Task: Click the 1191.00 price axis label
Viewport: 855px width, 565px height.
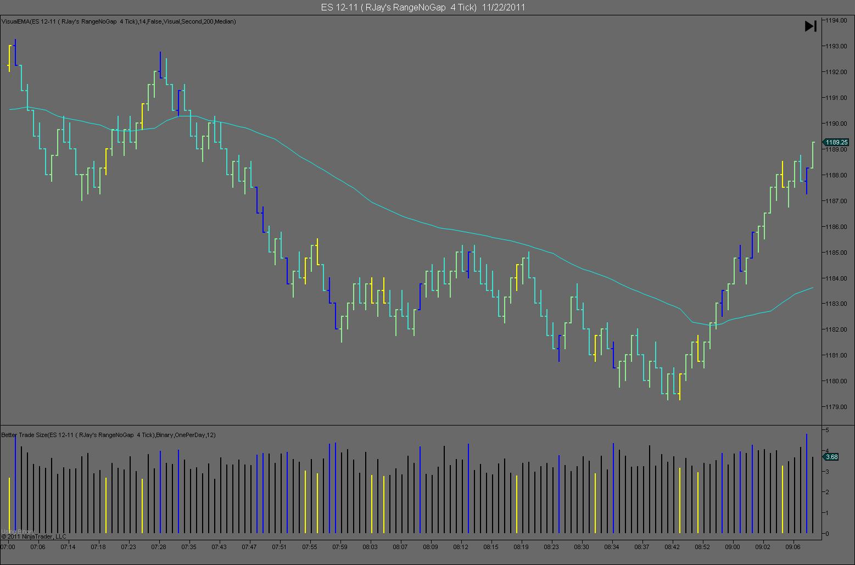Action: (x=836, y=98)
